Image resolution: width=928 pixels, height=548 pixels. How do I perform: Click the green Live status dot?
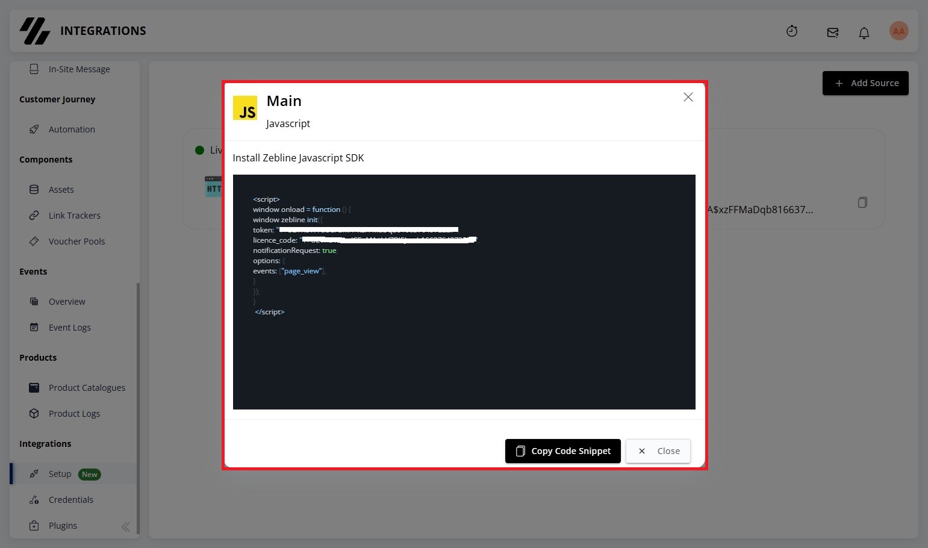pyautogui.click(x=200, y=150)
